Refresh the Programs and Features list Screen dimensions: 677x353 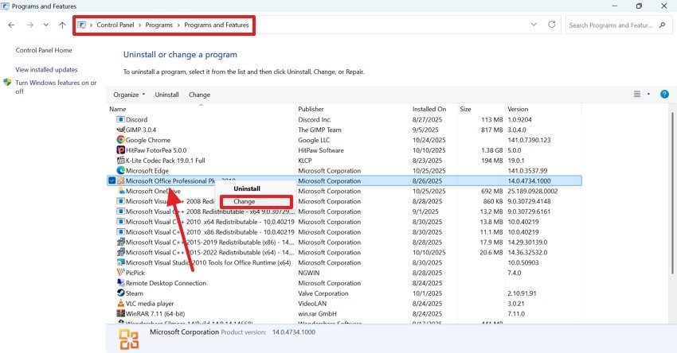[x=552, y=25]
